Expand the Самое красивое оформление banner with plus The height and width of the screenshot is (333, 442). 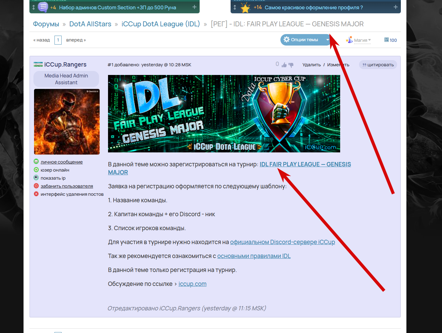click(x=396, y=7)
